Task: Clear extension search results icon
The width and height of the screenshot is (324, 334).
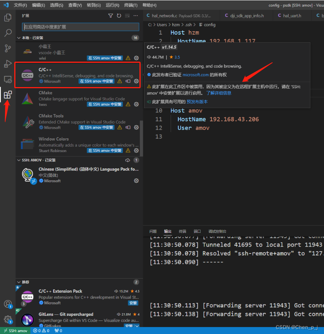Action: (127, 16)
